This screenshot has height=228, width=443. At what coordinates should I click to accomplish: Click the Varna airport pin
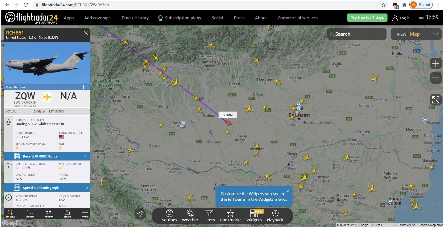(390, 202)
